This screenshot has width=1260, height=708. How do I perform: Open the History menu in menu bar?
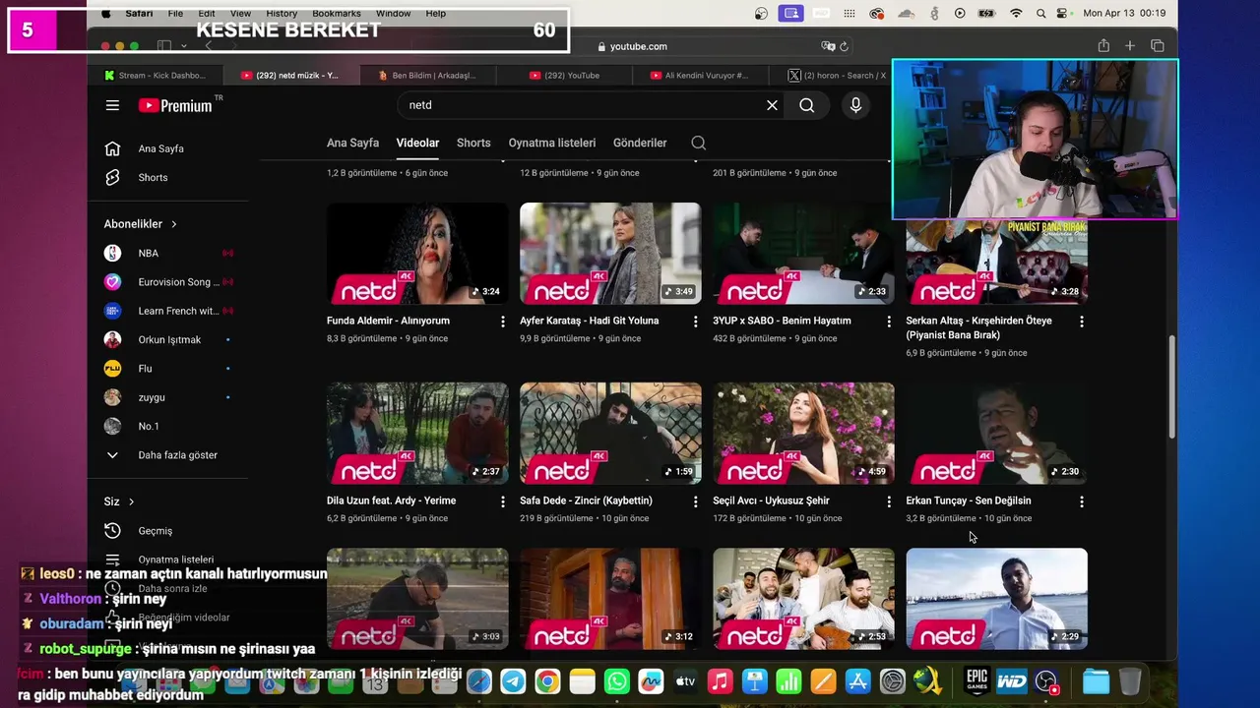pos(281,14)
